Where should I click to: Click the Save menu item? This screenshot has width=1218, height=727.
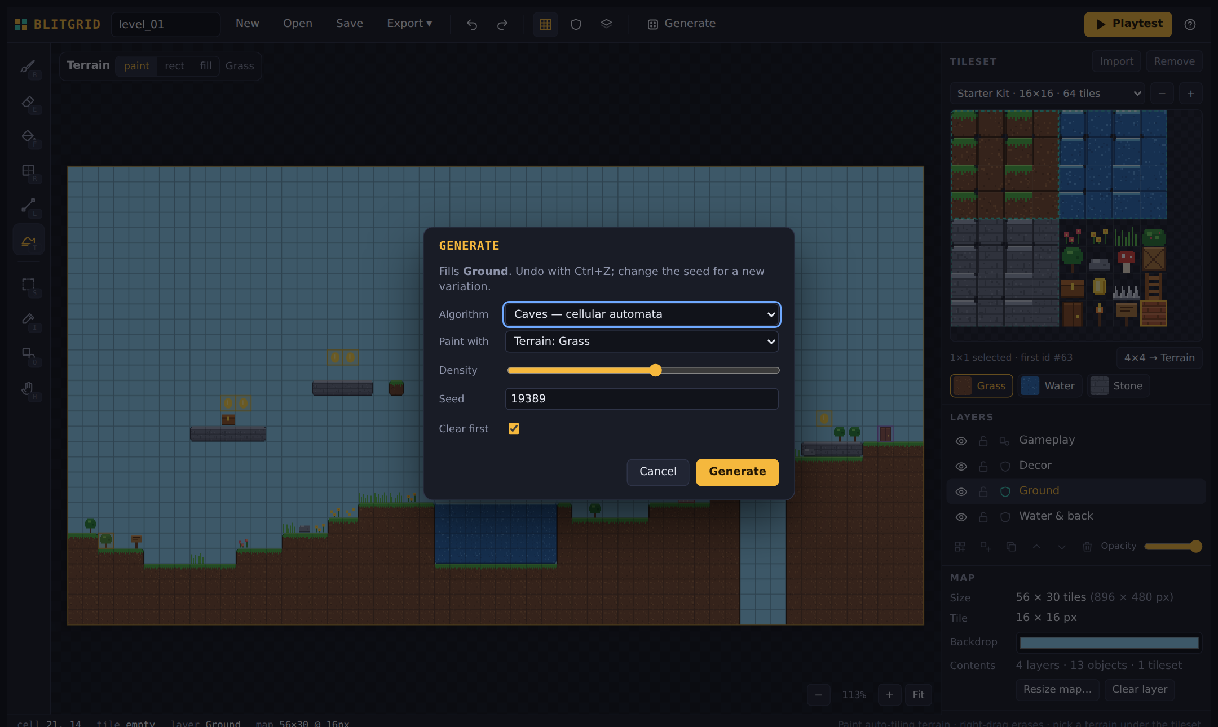click(x=350, y=24)
